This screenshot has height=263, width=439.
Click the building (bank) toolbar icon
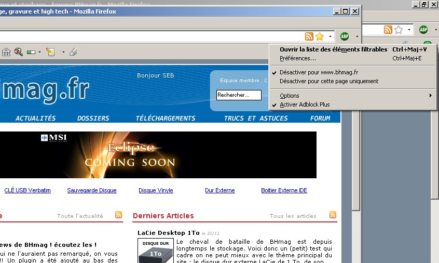(x=6, y=52)
